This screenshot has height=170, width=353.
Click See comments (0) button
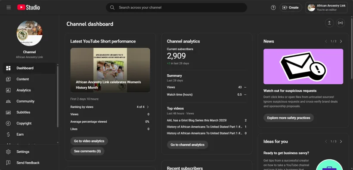[x=87, y=151]
